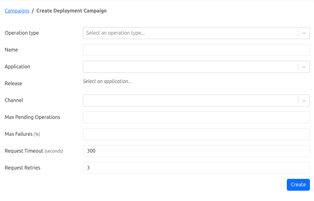Click the Operation type chevron arrow
Viewport: 314px width, 201px height.
(x=303, y=33)
